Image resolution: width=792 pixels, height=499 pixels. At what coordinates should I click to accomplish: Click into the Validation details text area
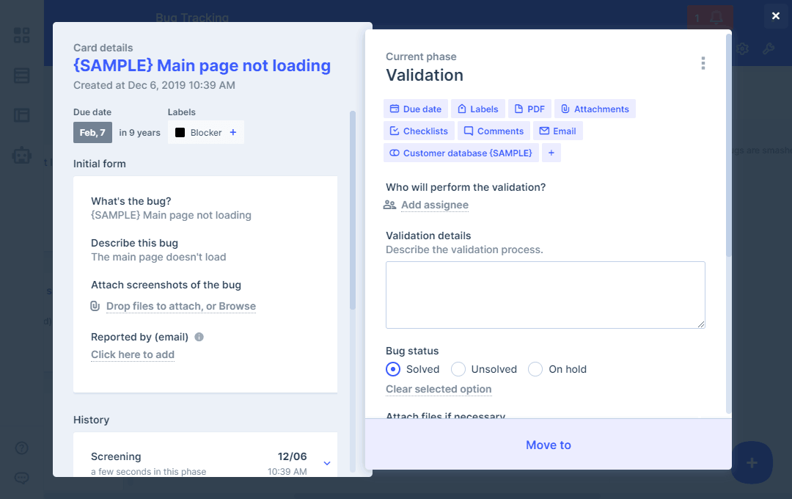[545, 294]
